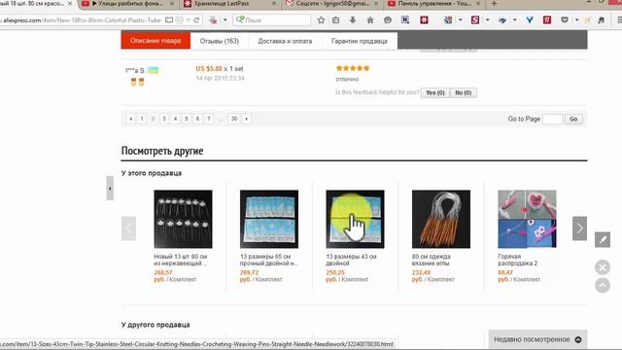Click the edit pencil floating icon
This screenshot has height=350, width=622.
603,240
